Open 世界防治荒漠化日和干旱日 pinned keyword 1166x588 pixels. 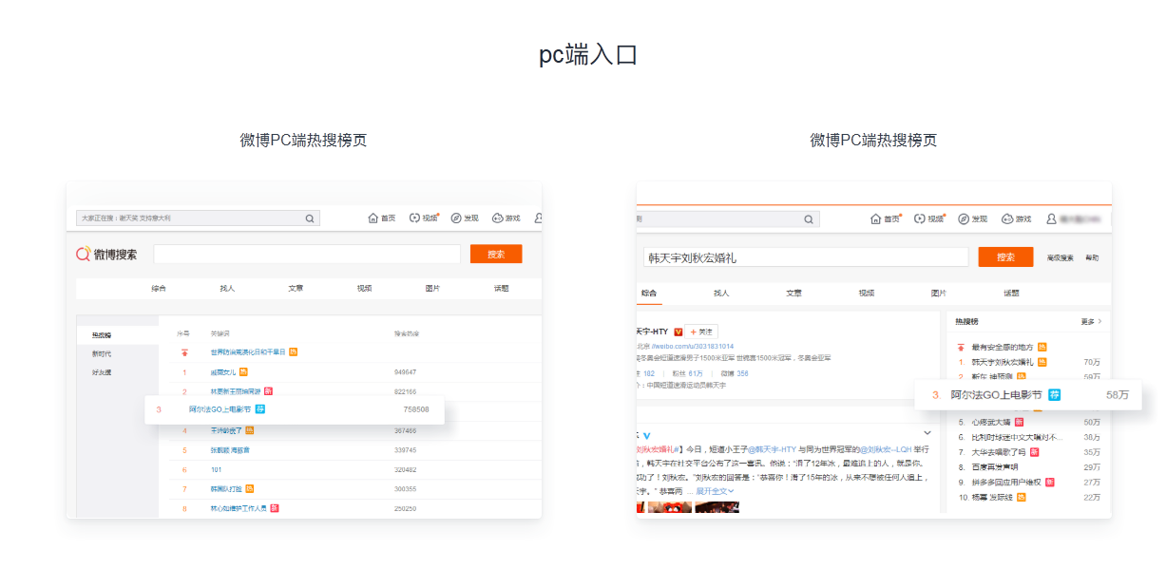click(248, 352)
